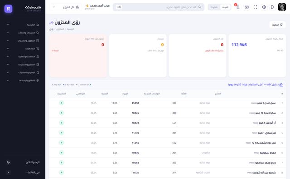Click the search magnifier icon

pyautogui.click(x=199, y=7)
